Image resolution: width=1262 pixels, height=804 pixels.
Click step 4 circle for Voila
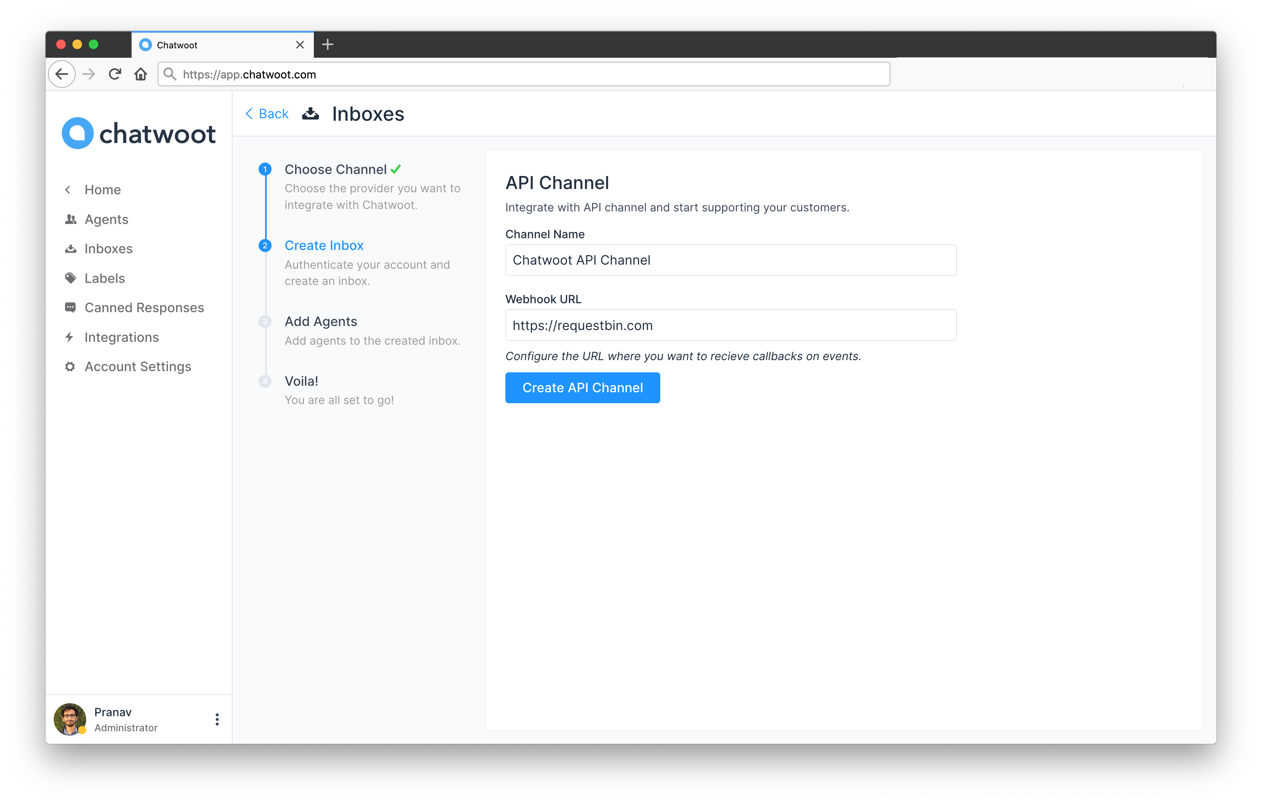(265, 381)
